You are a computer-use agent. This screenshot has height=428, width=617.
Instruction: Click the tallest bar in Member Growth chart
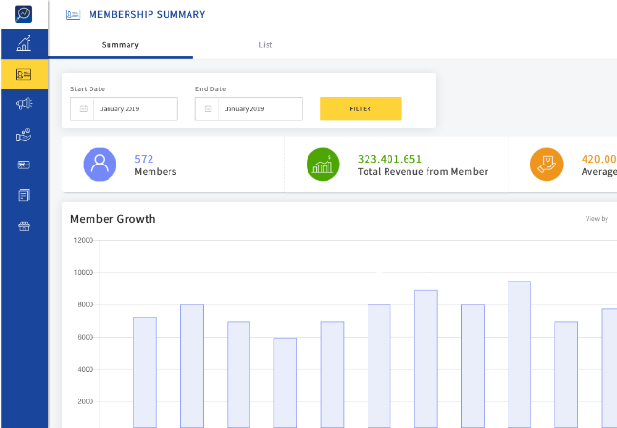(x=519, y=354)
